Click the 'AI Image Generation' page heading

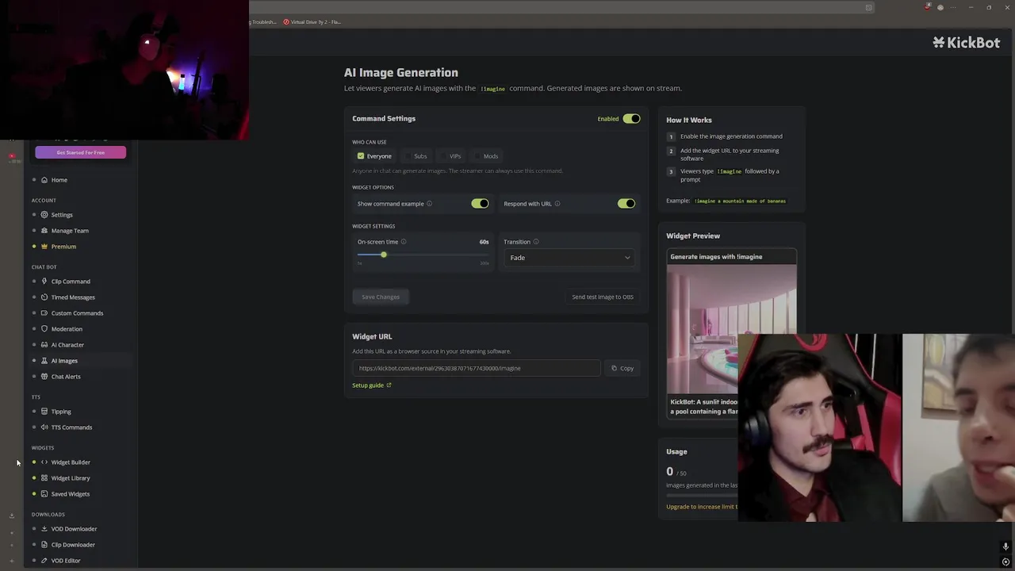pos(401,72)
